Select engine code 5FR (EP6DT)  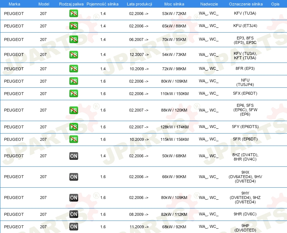(245, 139)
